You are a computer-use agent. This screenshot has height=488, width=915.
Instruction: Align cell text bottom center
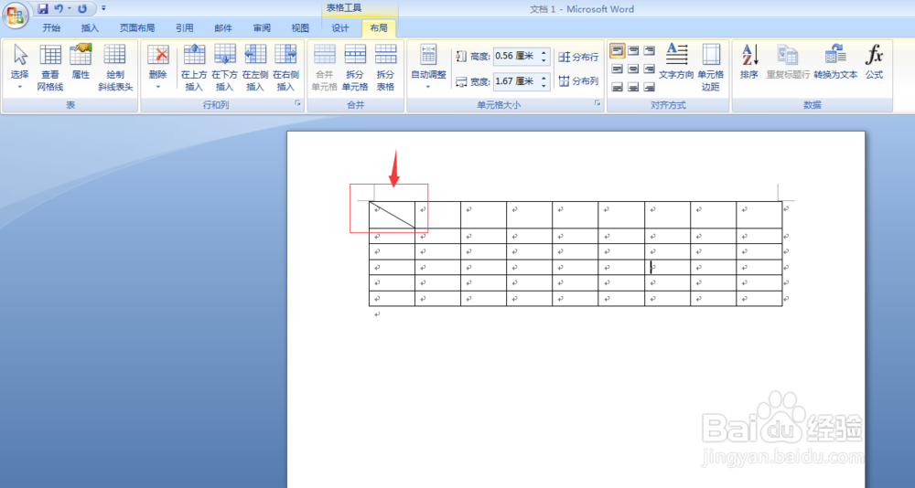click(x=633, y=87)
